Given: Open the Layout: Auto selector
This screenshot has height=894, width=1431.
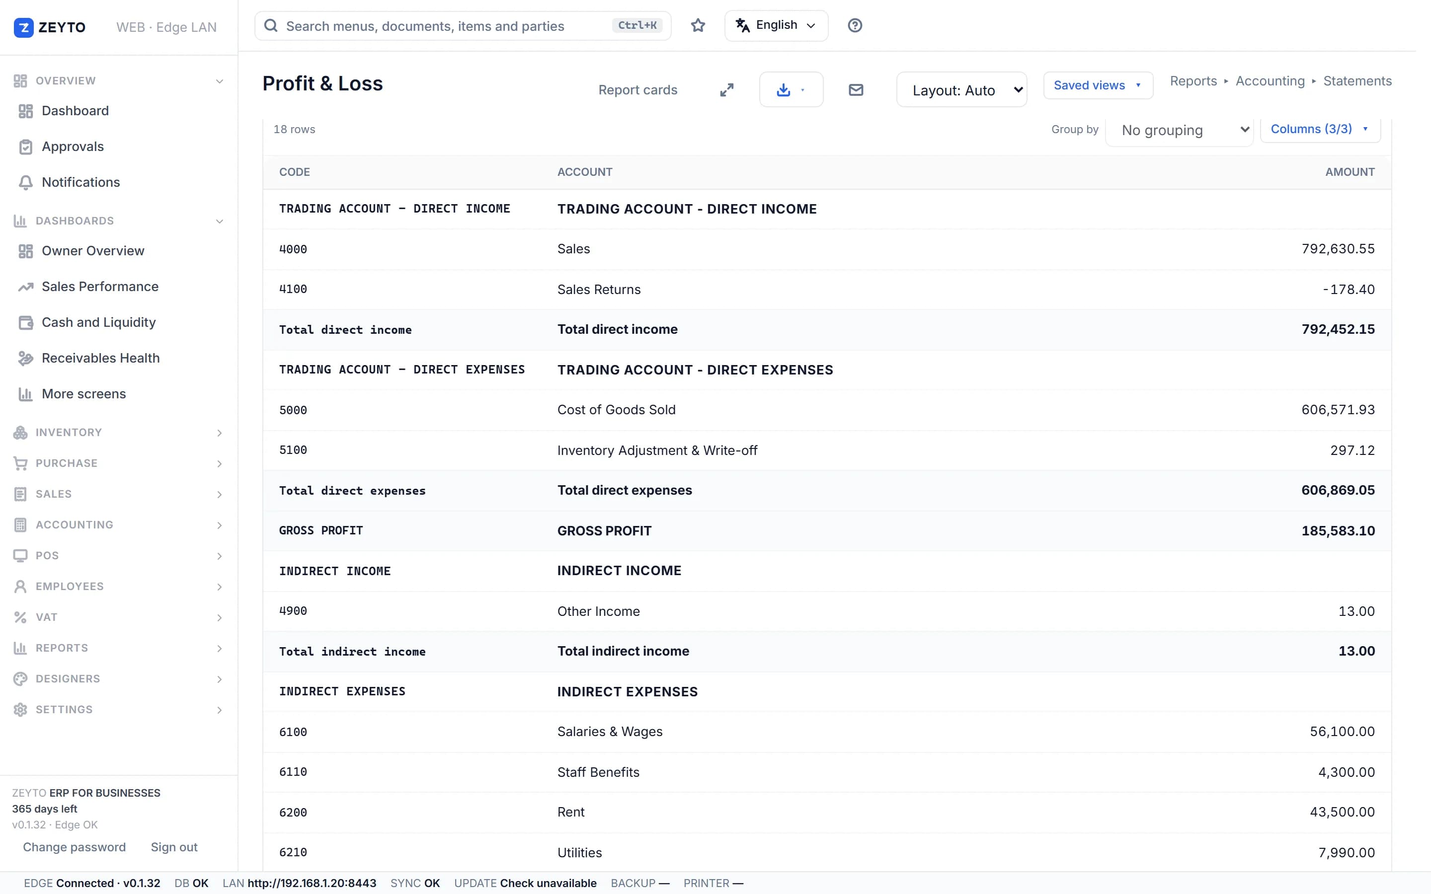Looking at the screenshot, I should point(961,90).
